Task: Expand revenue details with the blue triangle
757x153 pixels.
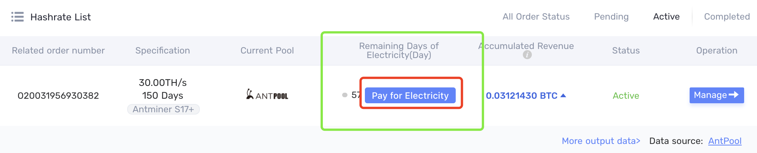Action: point(563,95)
